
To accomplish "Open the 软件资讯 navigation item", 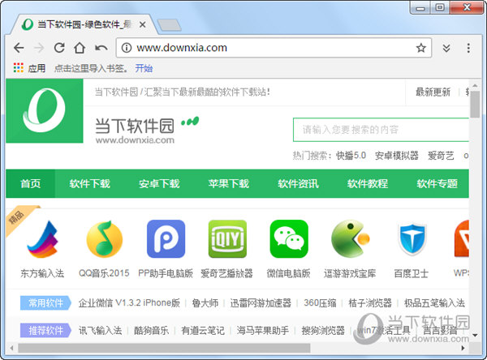I will pos(298,184).
